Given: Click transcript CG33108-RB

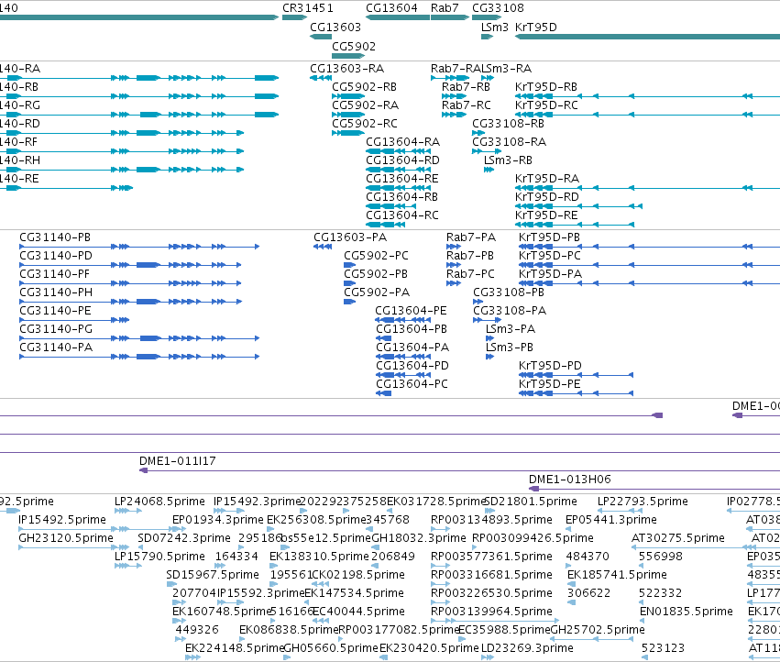Looking at the screenshot, I should (x=478, y=133).
